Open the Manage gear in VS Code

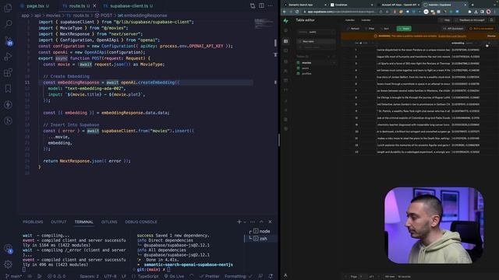point(9,264)
